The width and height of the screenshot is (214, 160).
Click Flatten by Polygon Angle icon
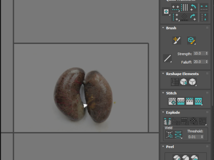tap(176, 121)
